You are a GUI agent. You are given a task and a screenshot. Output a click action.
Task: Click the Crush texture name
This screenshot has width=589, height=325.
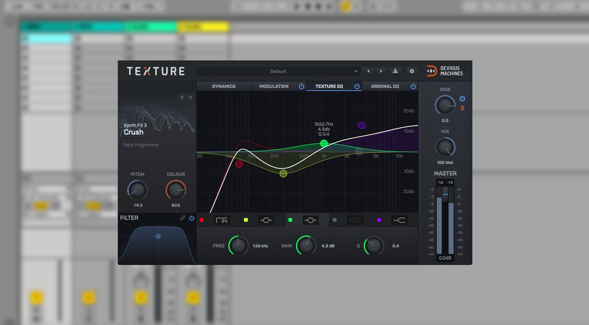coord(133,132)
